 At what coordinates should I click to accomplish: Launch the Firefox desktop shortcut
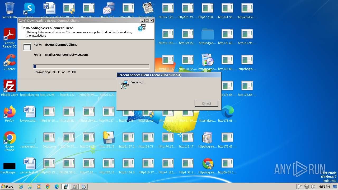(x=10, y=114)
